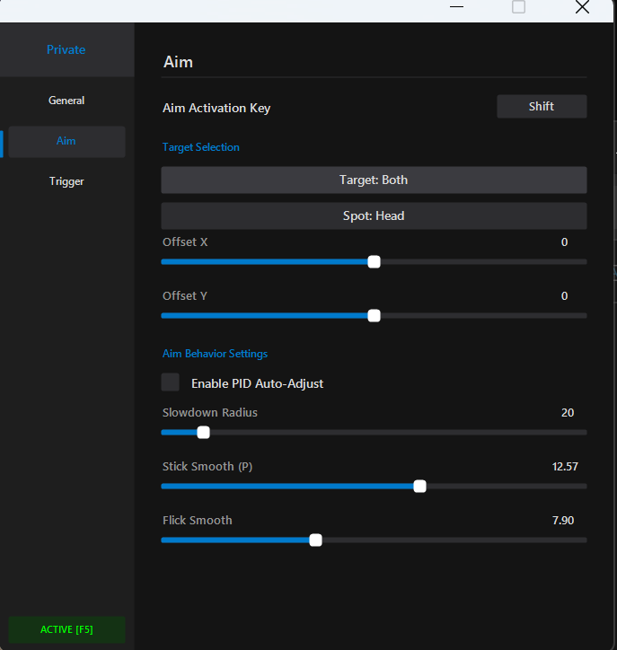Viewport: 617px width, 650px height.
Task: Click the Flick Smooth slider handle
Action: pos(315,540)
